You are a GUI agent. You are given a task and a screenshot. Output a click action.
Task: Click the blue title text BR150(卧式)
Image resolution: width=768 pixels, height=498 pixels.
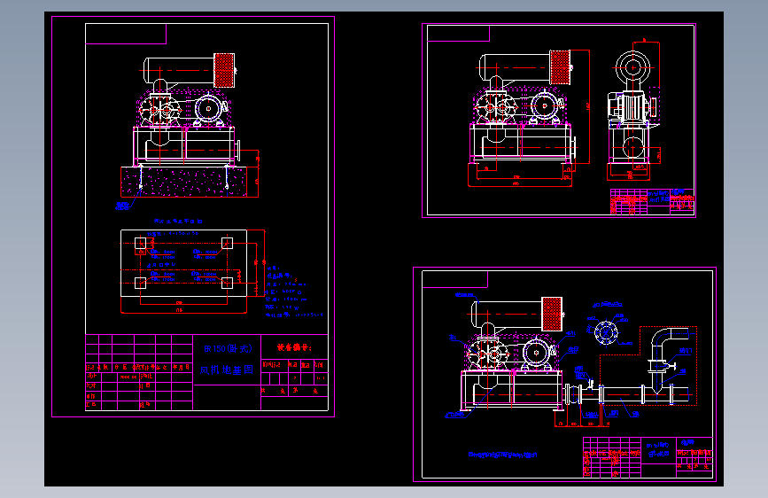tap(228, 348)
